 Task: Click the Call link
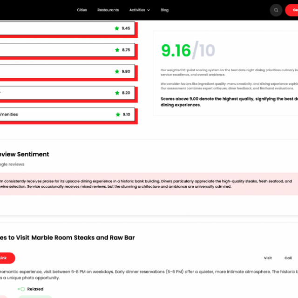tap(288, 258)
